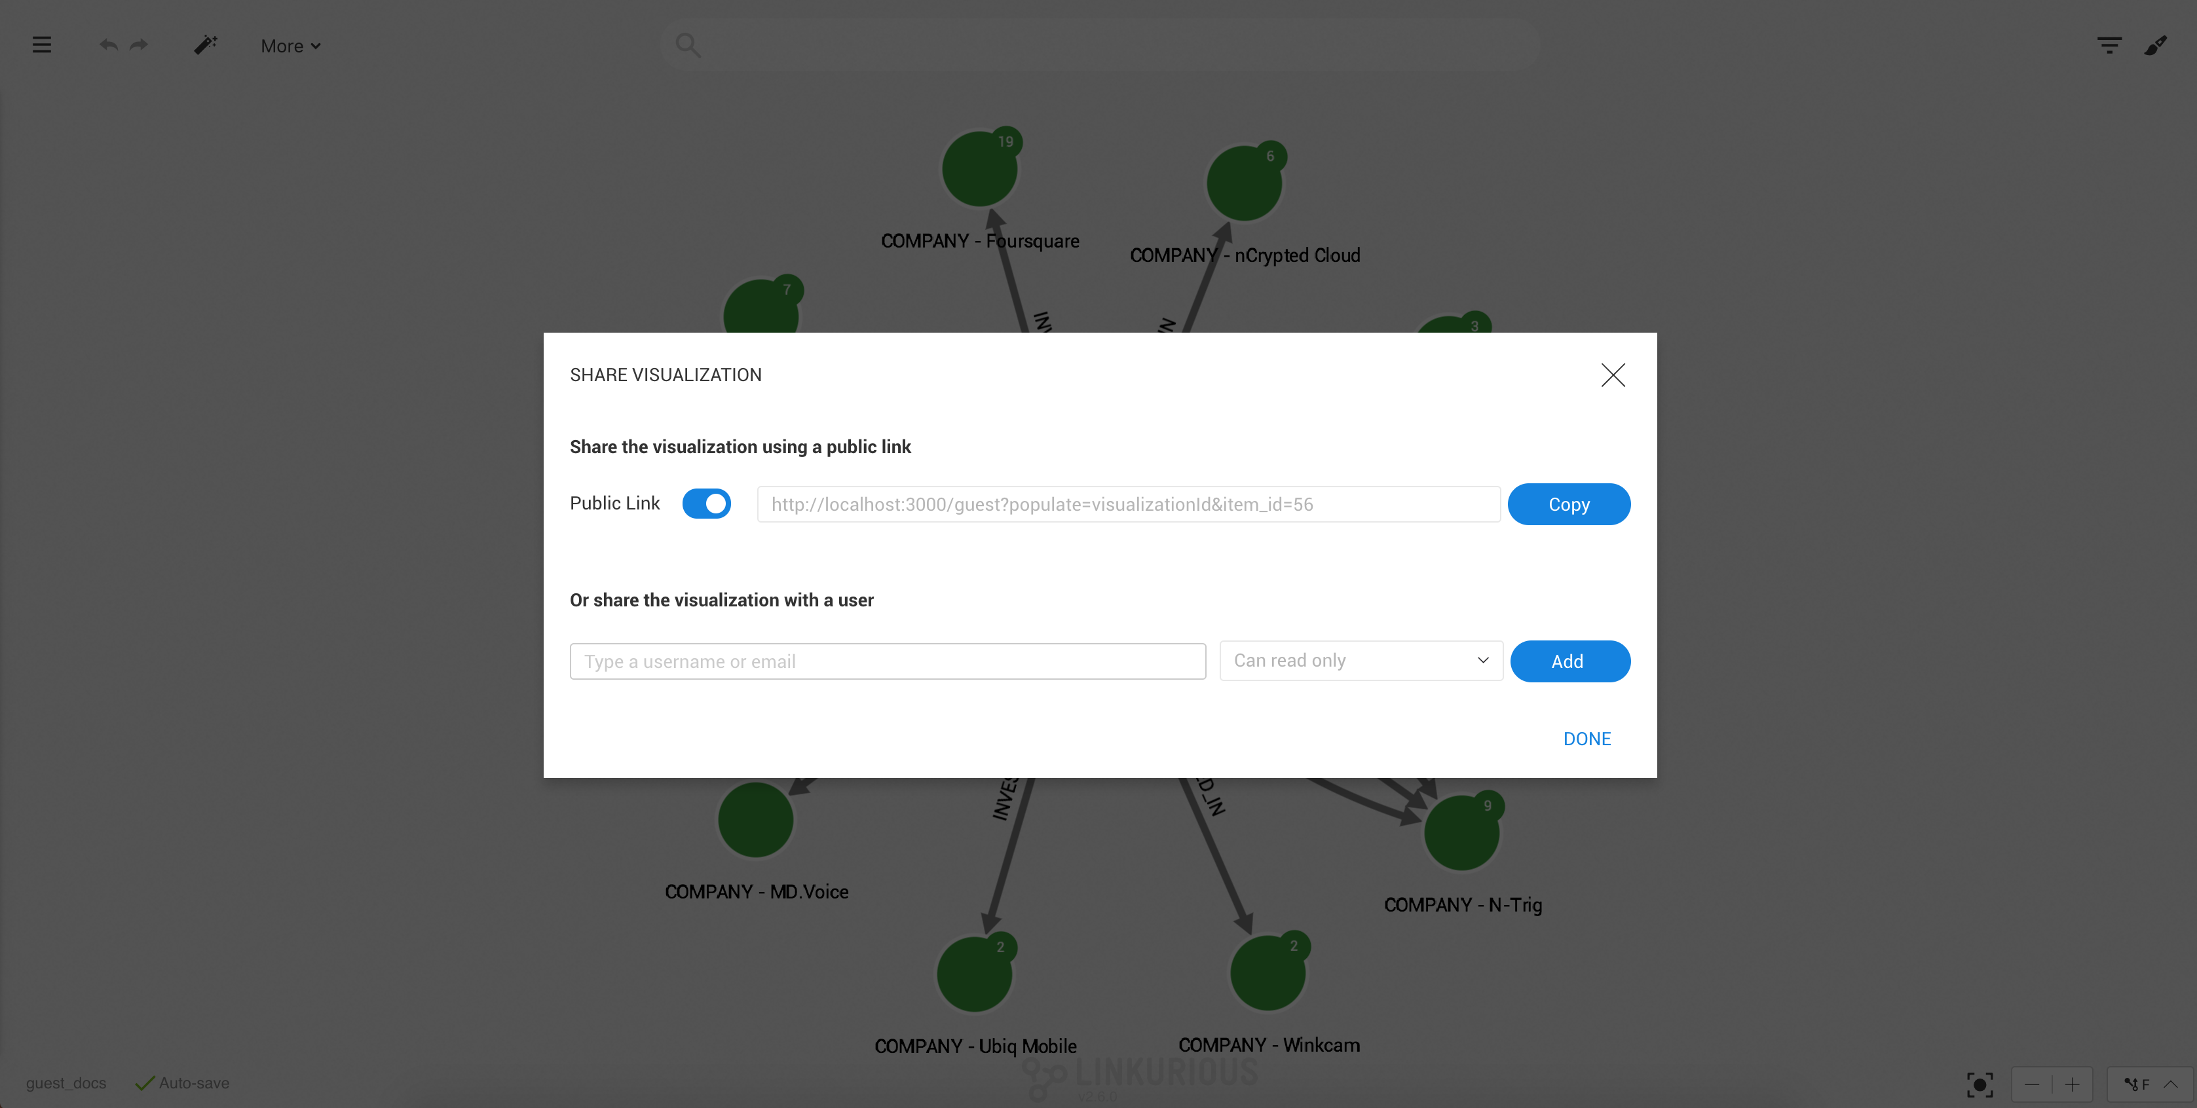Click the search magnifier icon
Viewport: 2197px width, 1108px height.
pyautogui.click(x=687, y=45)
